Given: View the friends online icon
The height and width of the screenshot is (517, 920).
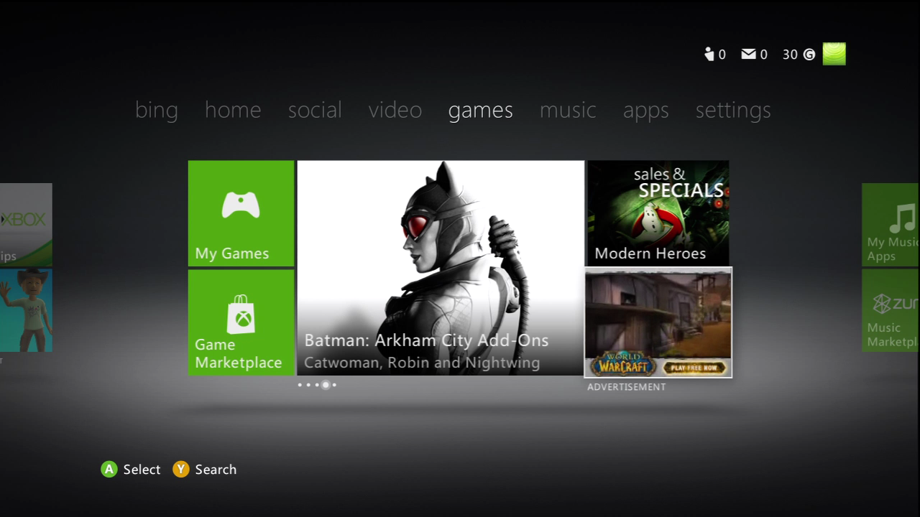Looking at the screenshot, I should (709, 54).
